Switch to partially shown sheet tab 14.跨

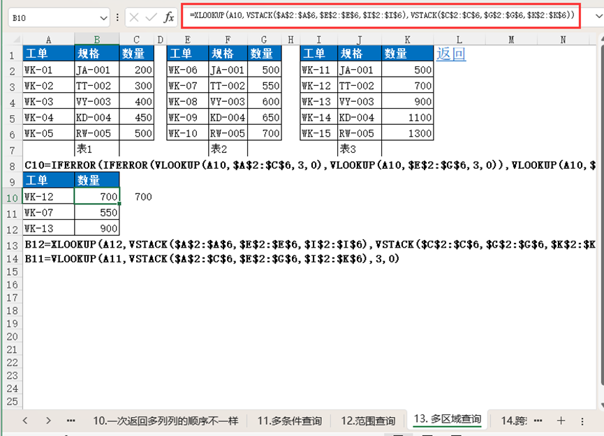point(513,421)
